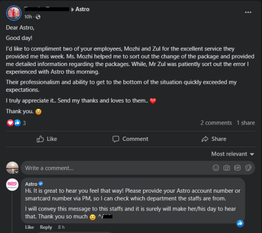Open the 2 comments link
This screenshot has height=233, width=262.
[x=216, y=123]
